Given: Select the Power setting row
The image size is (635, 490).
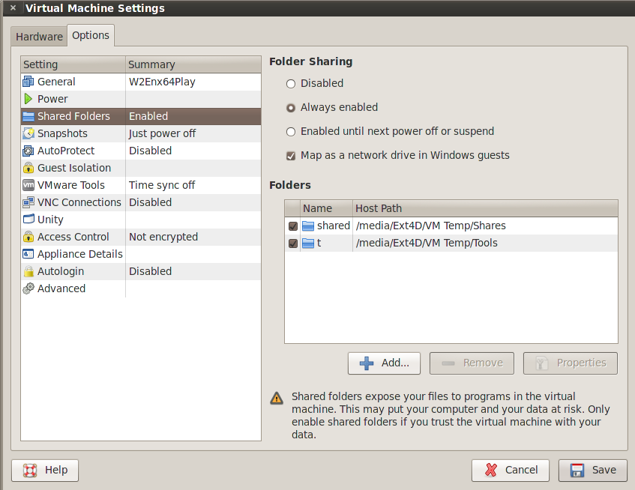Looking at the screenshot, I should coord(141,99).
